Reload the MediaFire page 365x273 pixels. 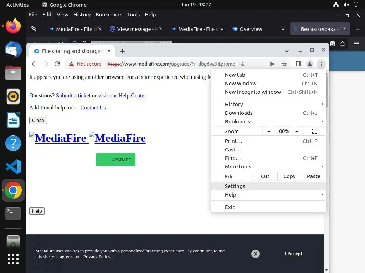57,64
